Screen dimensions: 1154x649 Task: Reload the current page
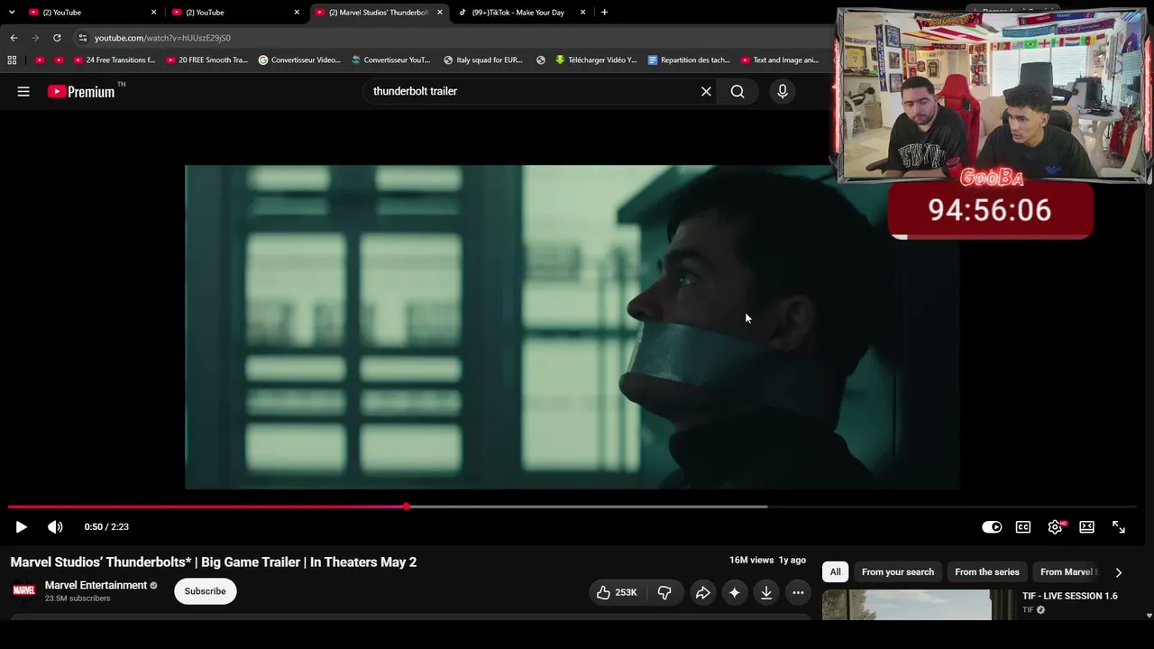tap(57, 38)
